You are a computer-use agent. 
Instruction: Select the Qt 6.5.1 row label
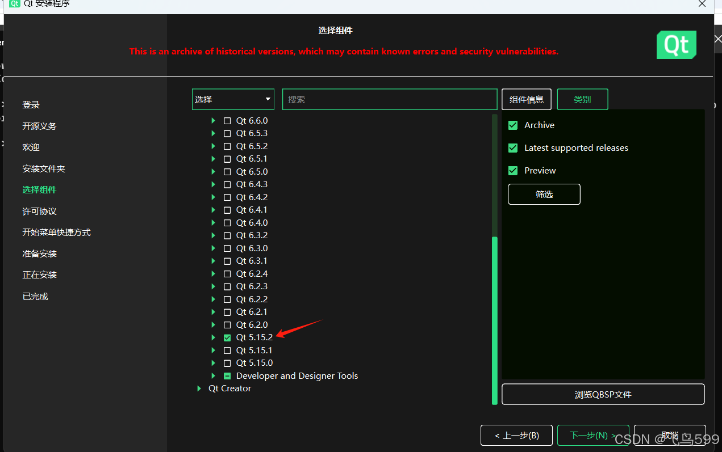(x=252, y=159)
